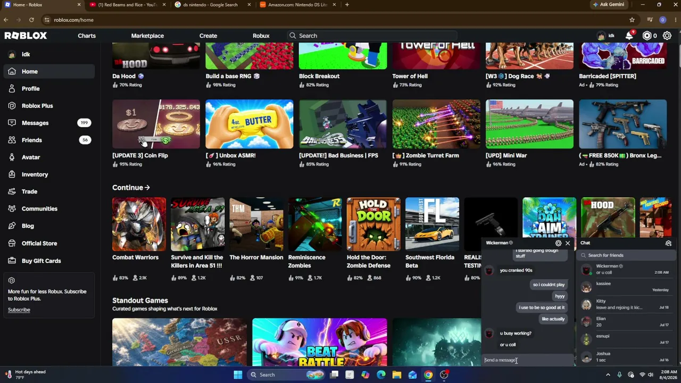Screen dimensions: 681x383
Task: Open the Mini War game thumbnail
Action: click(529, 124)
